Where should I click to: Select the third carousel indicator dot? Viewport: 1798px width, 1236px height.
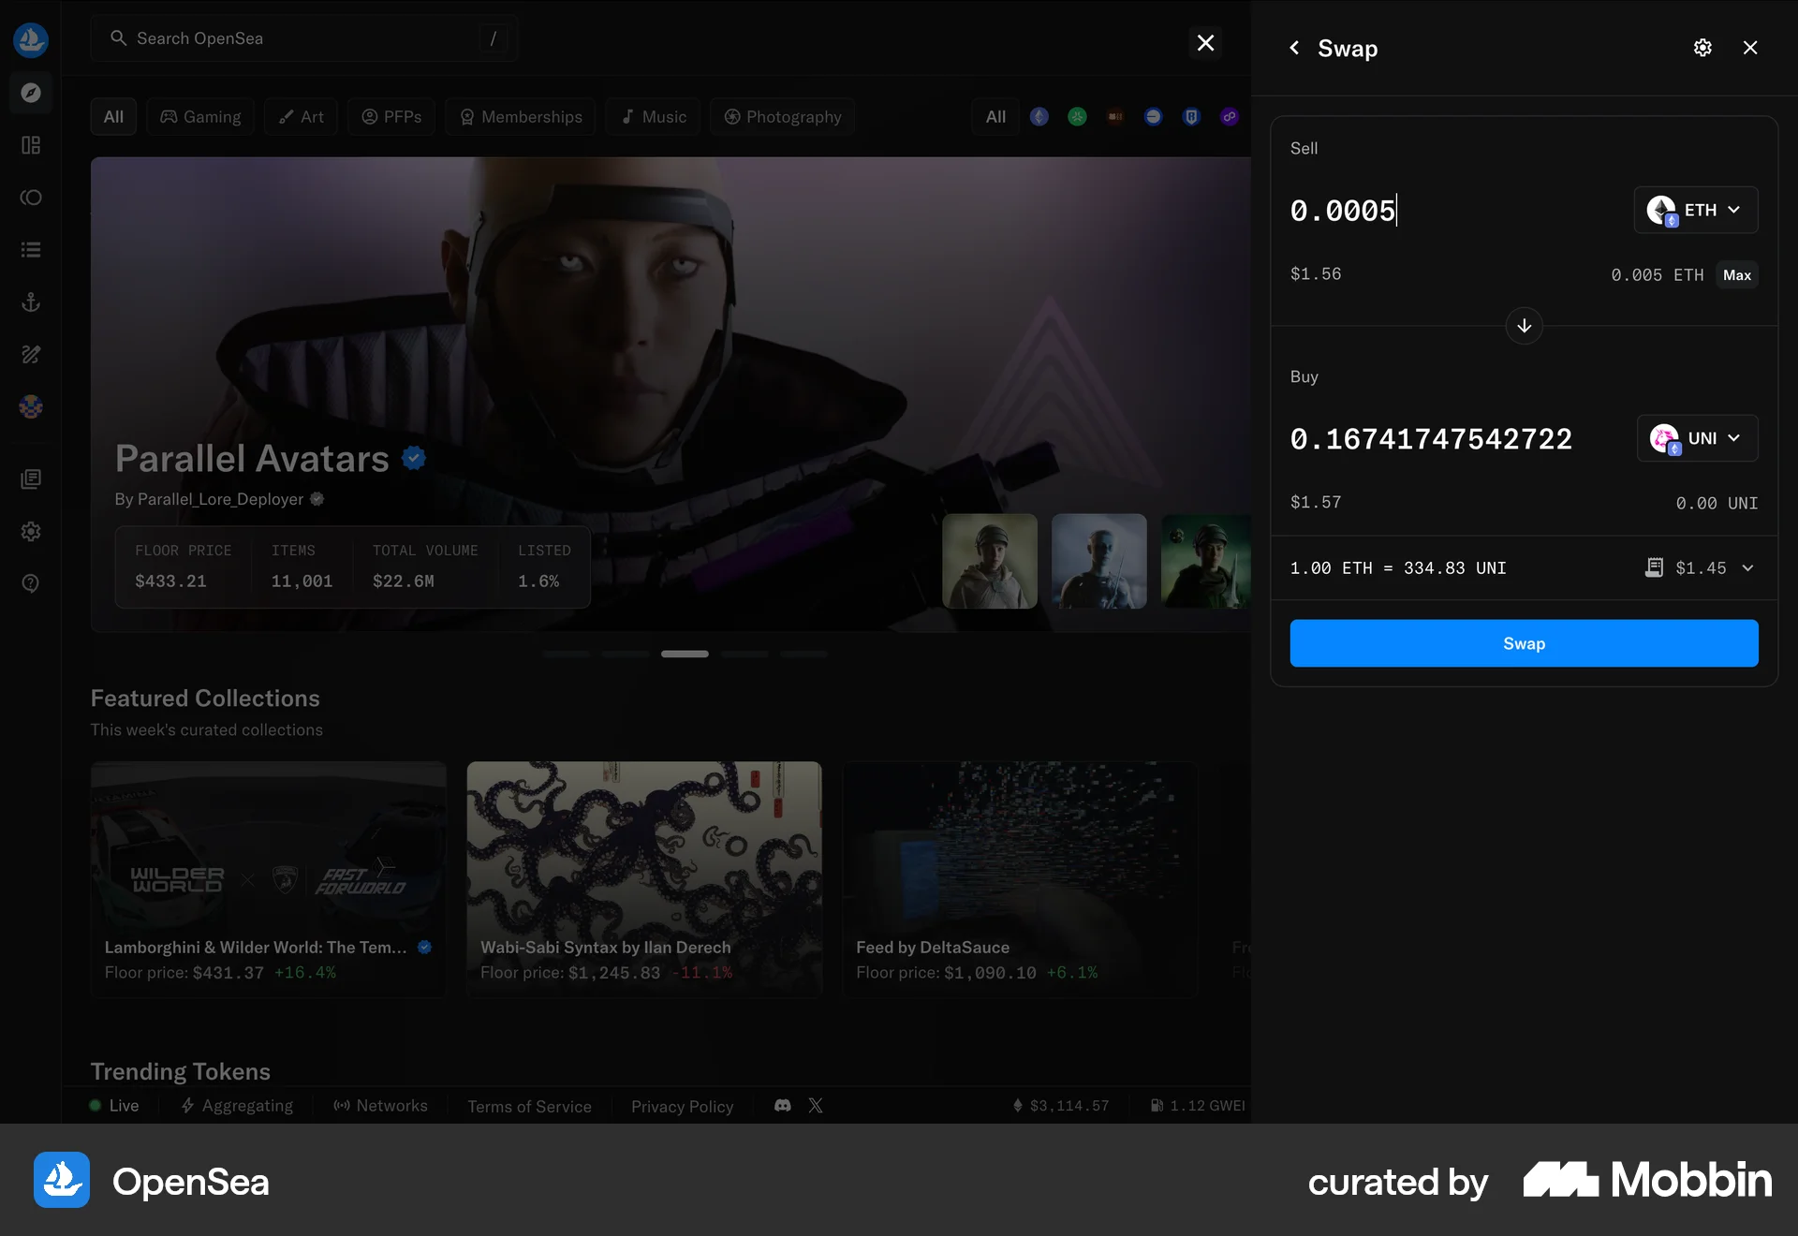pos(685,654)
